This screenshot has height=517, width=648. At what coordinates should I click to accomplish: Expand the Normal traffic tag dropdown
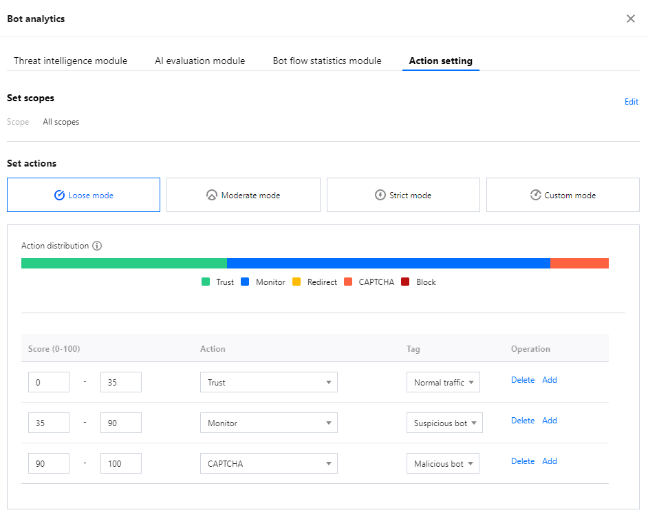pos(443,382)
